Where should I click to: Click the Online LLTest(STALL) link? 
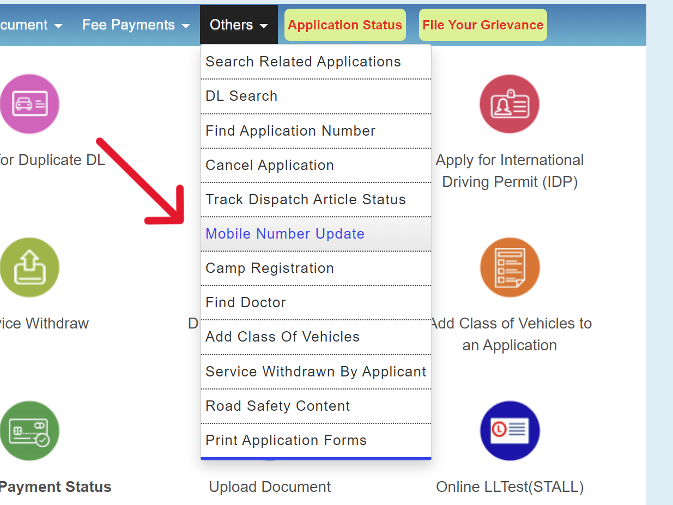click(x=510, y=486)
